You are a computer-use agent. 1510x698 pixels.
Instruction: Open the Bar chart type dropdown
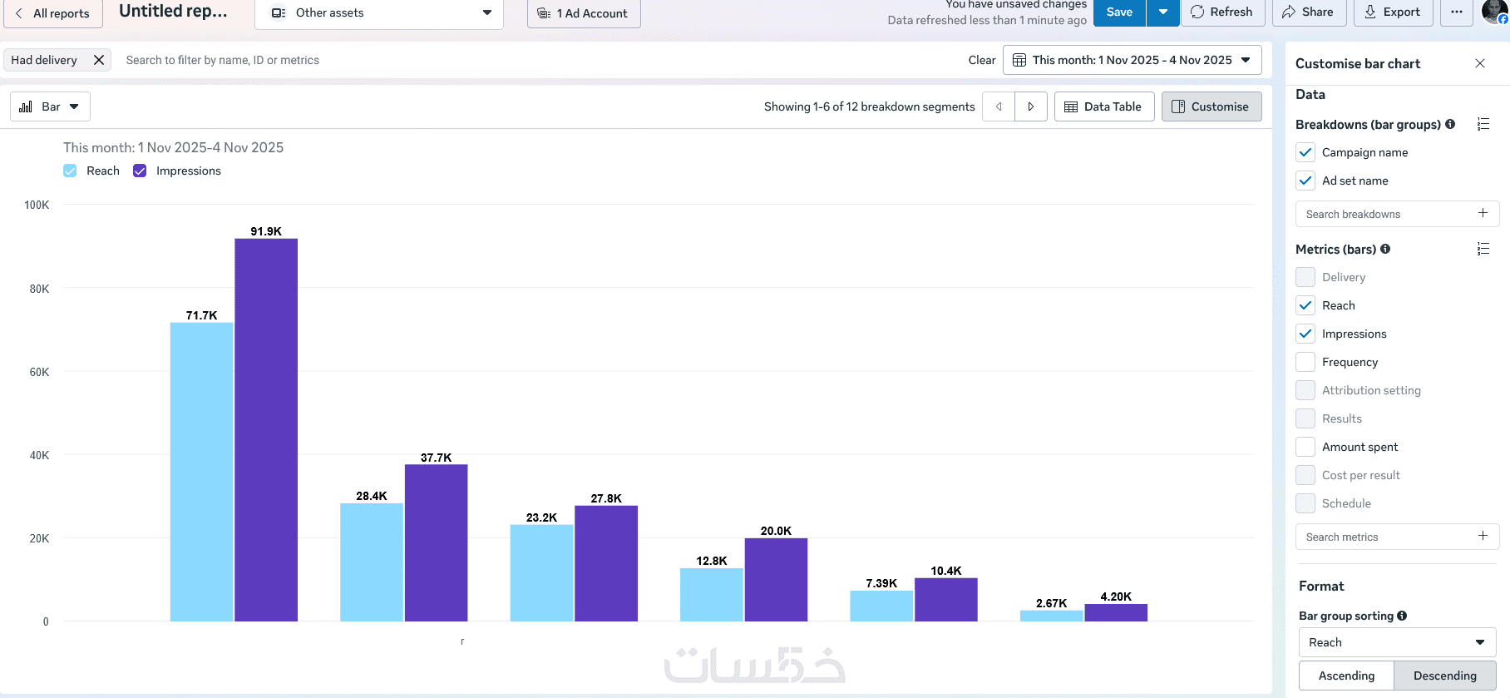coord(50,106)
